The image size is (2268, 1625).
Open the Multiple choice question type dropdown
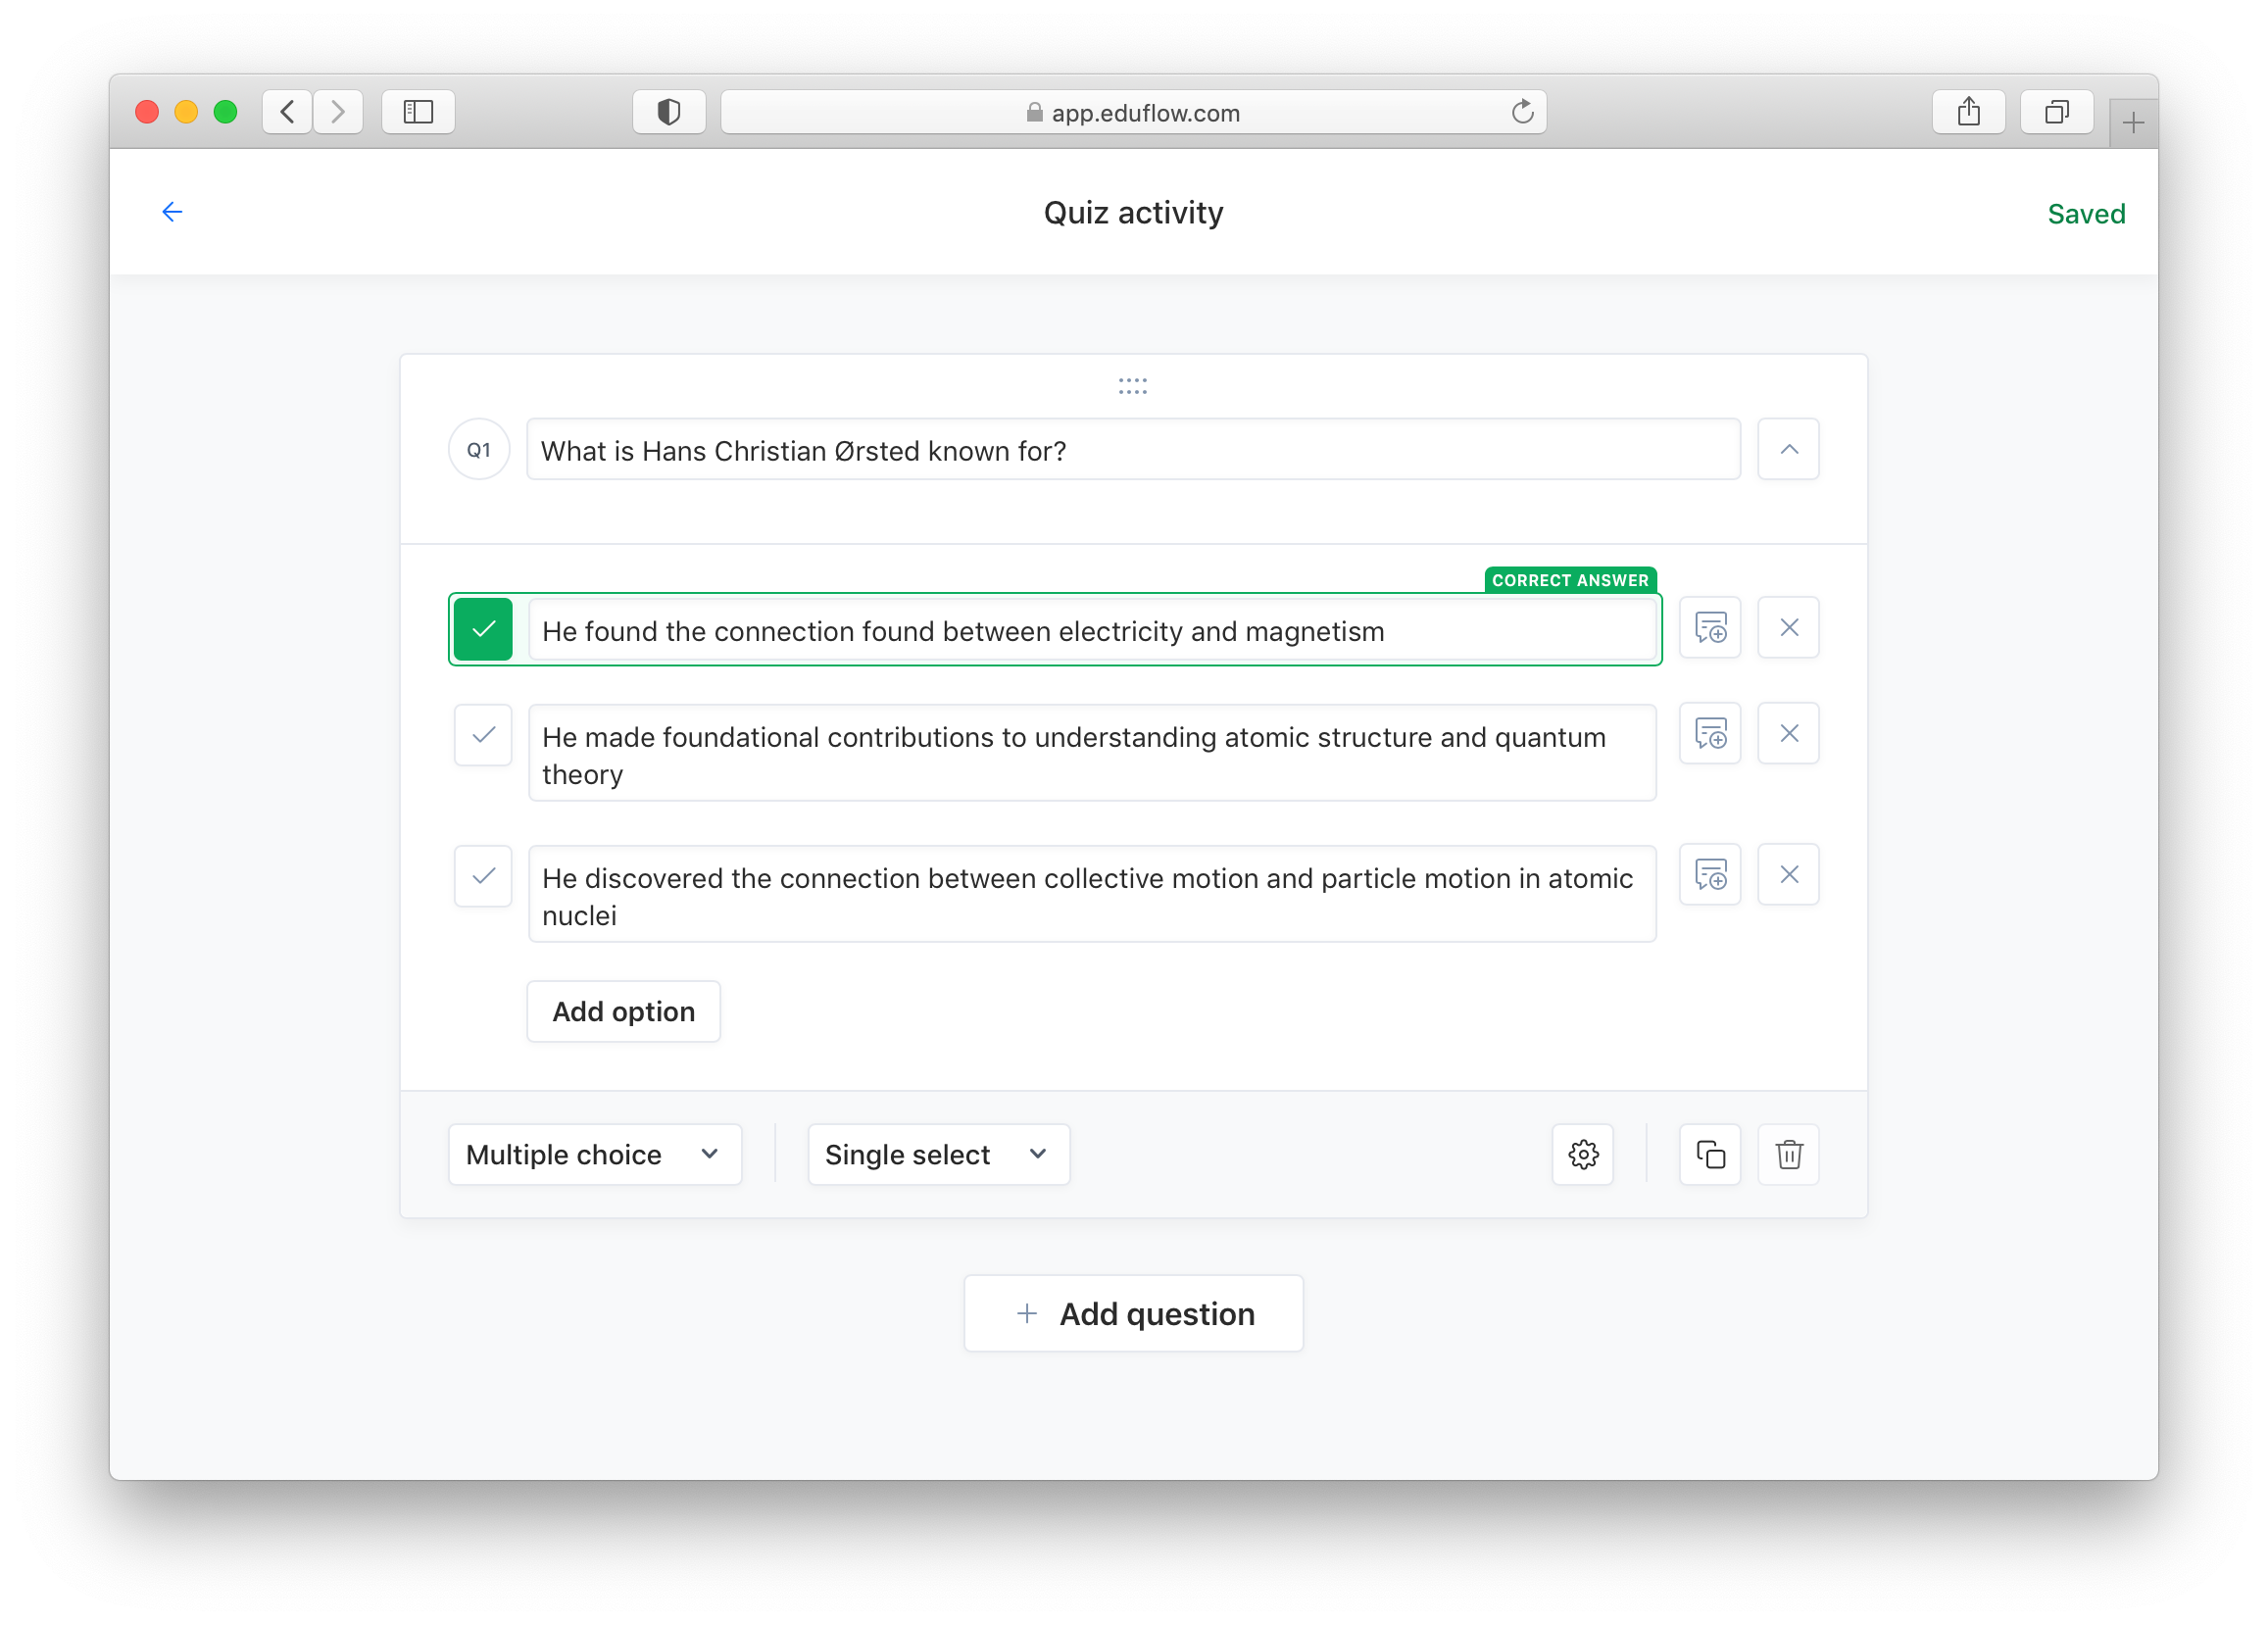(594, 1154)
